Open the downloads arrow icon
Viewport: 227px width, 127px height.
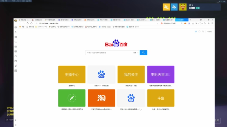193,23
